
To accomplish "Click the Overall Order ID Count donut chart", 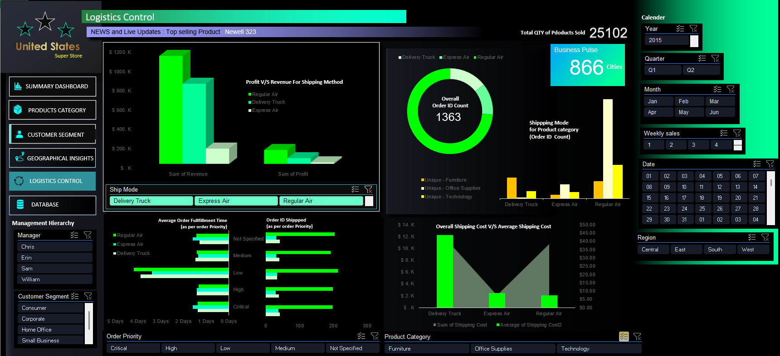I will tap(450, 111).
